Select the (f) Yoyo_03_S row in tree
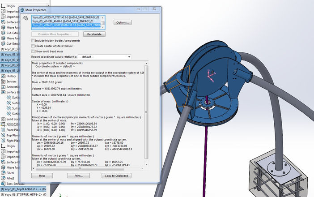 pyautogui.click(x=9, y=49)
